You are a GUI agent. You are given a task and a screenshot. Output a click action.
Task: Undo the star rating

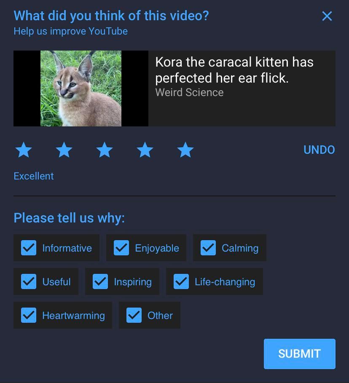pyautogui.click(x=319, y=150)
